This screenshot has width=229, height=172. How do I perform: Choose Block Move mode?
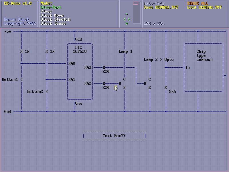tap(52, 15)
